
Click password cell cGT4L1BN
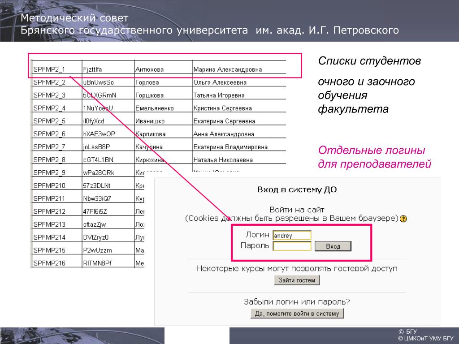108,157
